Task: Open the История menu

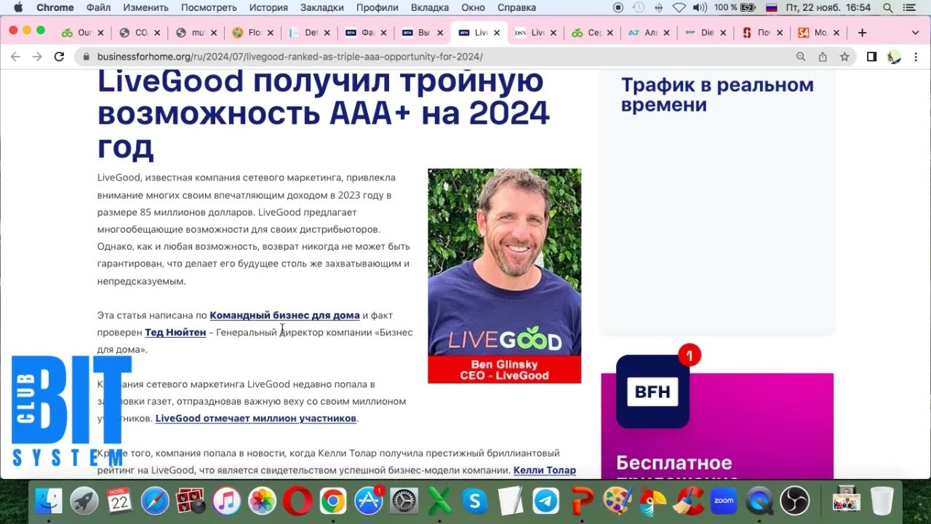Action: pyautogui.click(x=268, y=7)
